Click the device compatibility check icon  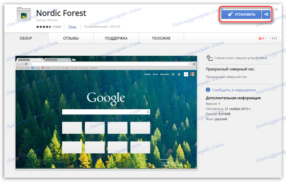[209, 58]
